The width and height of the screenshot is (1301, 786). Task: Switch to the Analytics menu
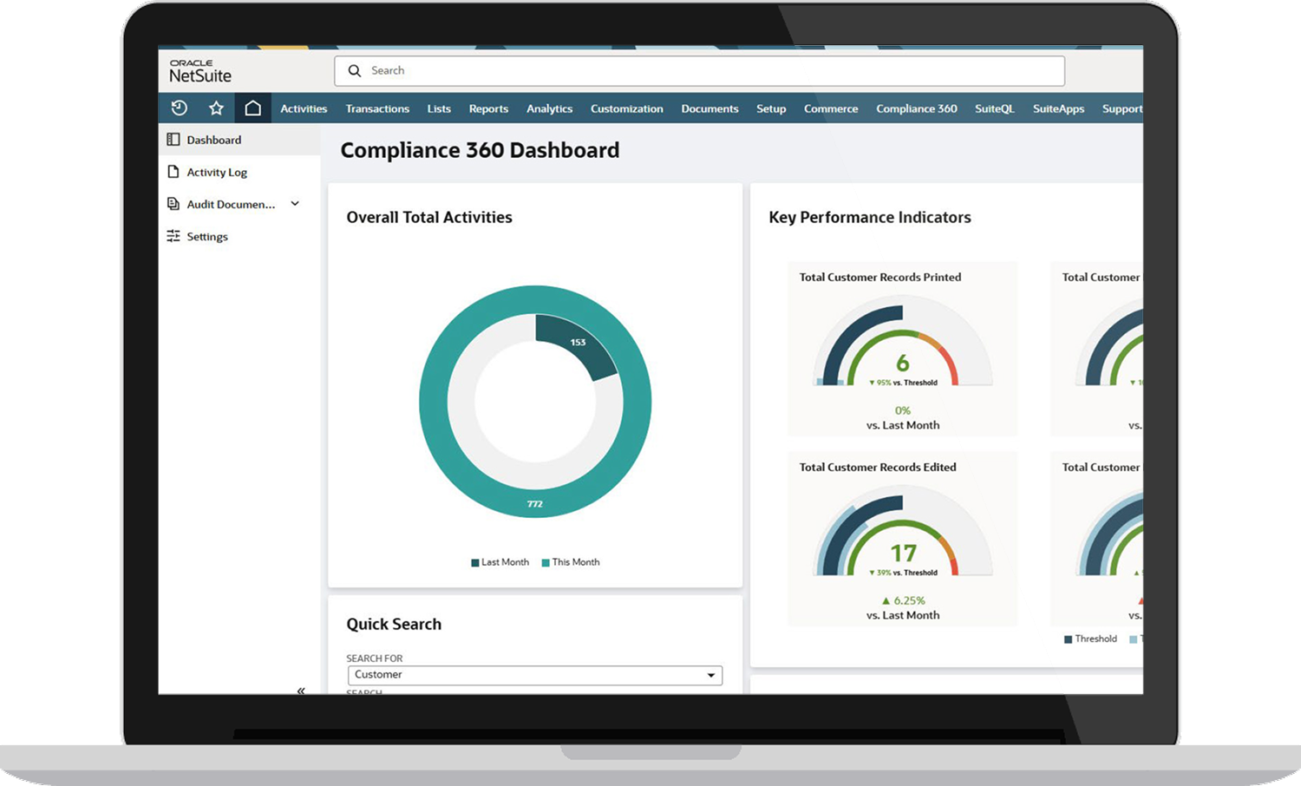(549, 108)
